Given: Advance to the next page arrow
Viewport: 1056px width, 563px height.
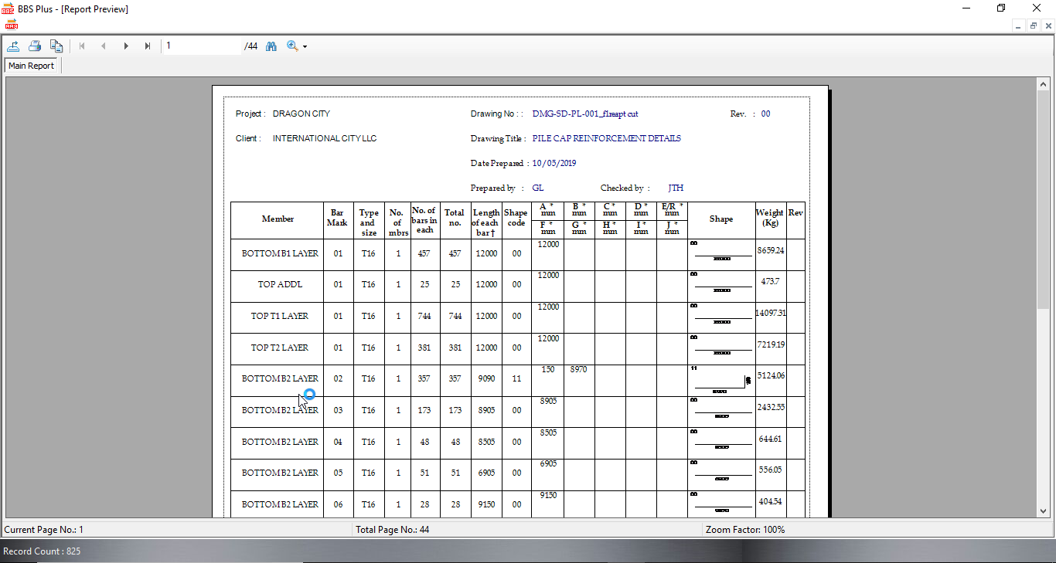Looking at the screenshot, I should (126, 46).
